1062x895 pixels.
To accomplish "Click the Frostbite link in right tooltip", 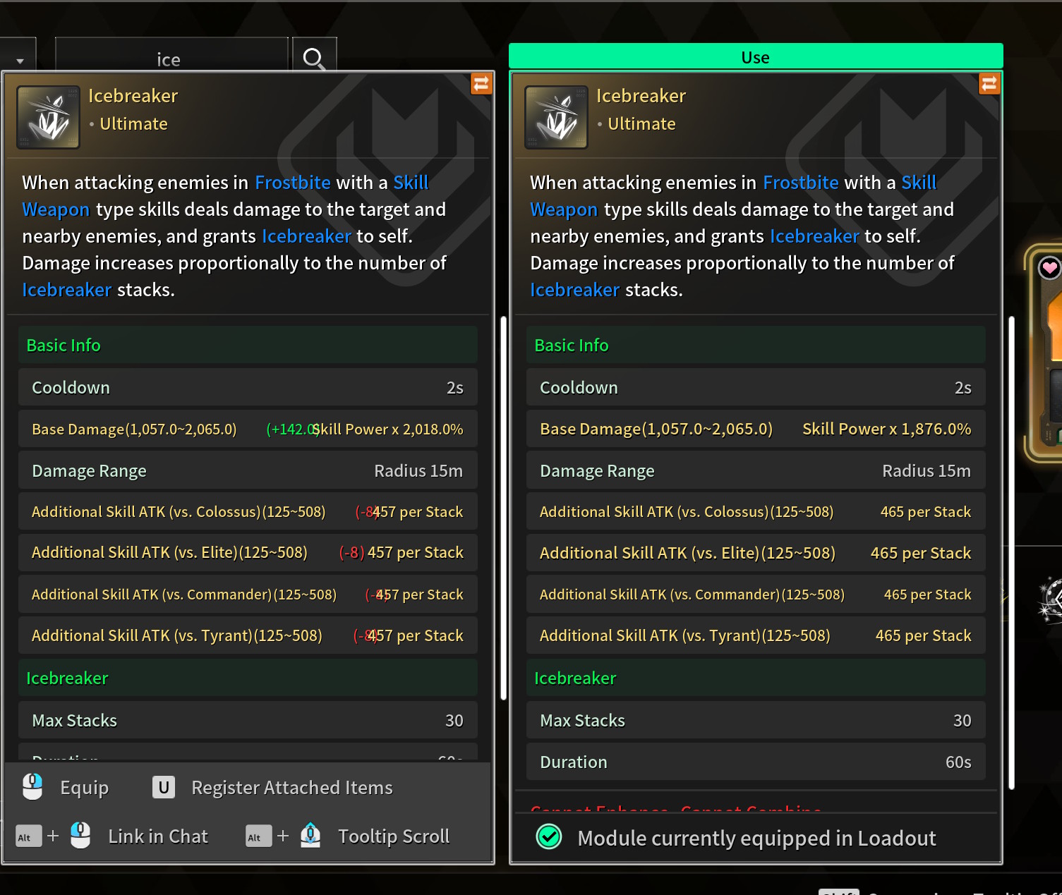I will pos(801,183).
